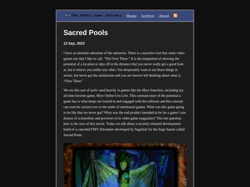Click the words "absolute adoration" in first paragraph

[90, 53]
